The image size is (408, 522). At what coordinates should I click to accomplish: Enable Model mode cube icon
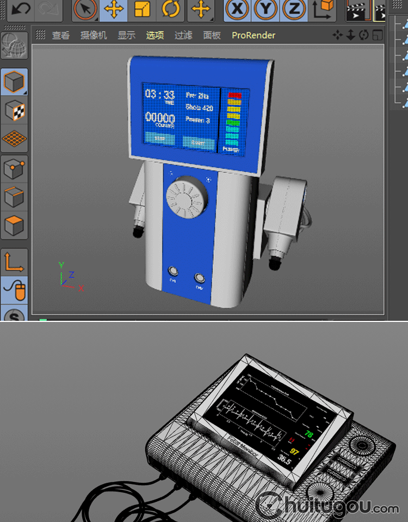click(14, 82)
